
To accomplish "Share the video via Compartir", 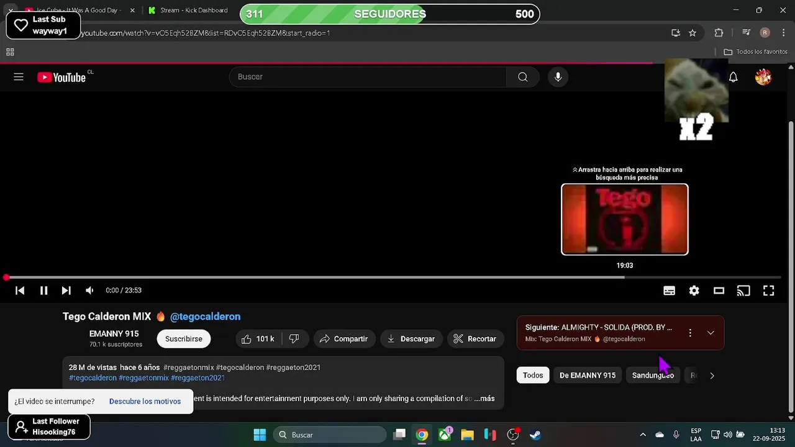I will coord(344,339).
